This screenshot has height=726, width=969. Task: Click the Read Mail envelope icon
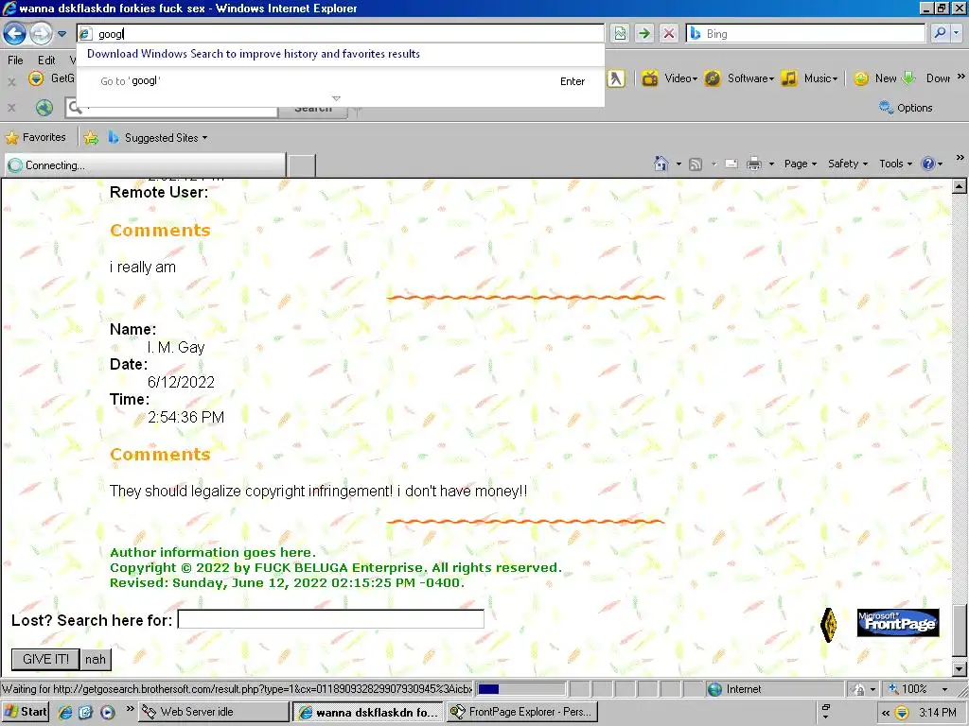pos(731,164)
